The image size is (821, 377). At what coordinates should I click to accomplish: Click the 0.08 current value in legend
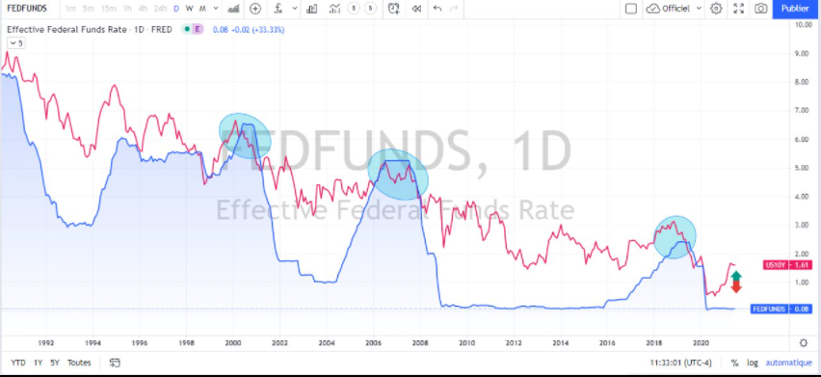[220, 30]
